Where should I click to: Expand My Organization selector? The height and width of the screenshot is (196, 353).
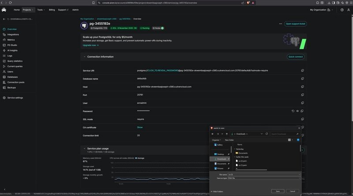coord(321,10)
